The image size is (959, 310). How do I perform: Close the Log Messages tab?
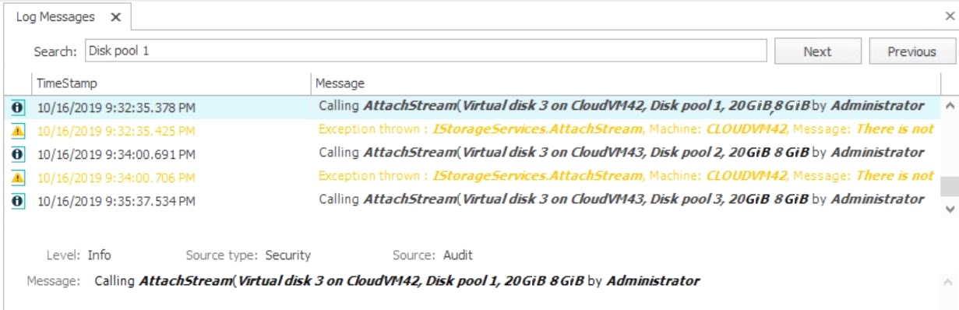[115, 16]
